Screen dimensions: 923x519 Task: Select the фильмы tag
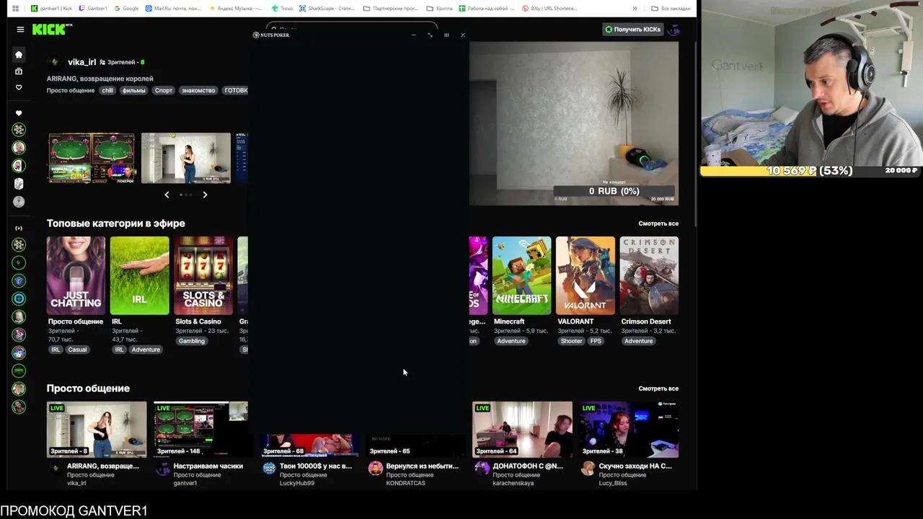[x=134, y=90]
